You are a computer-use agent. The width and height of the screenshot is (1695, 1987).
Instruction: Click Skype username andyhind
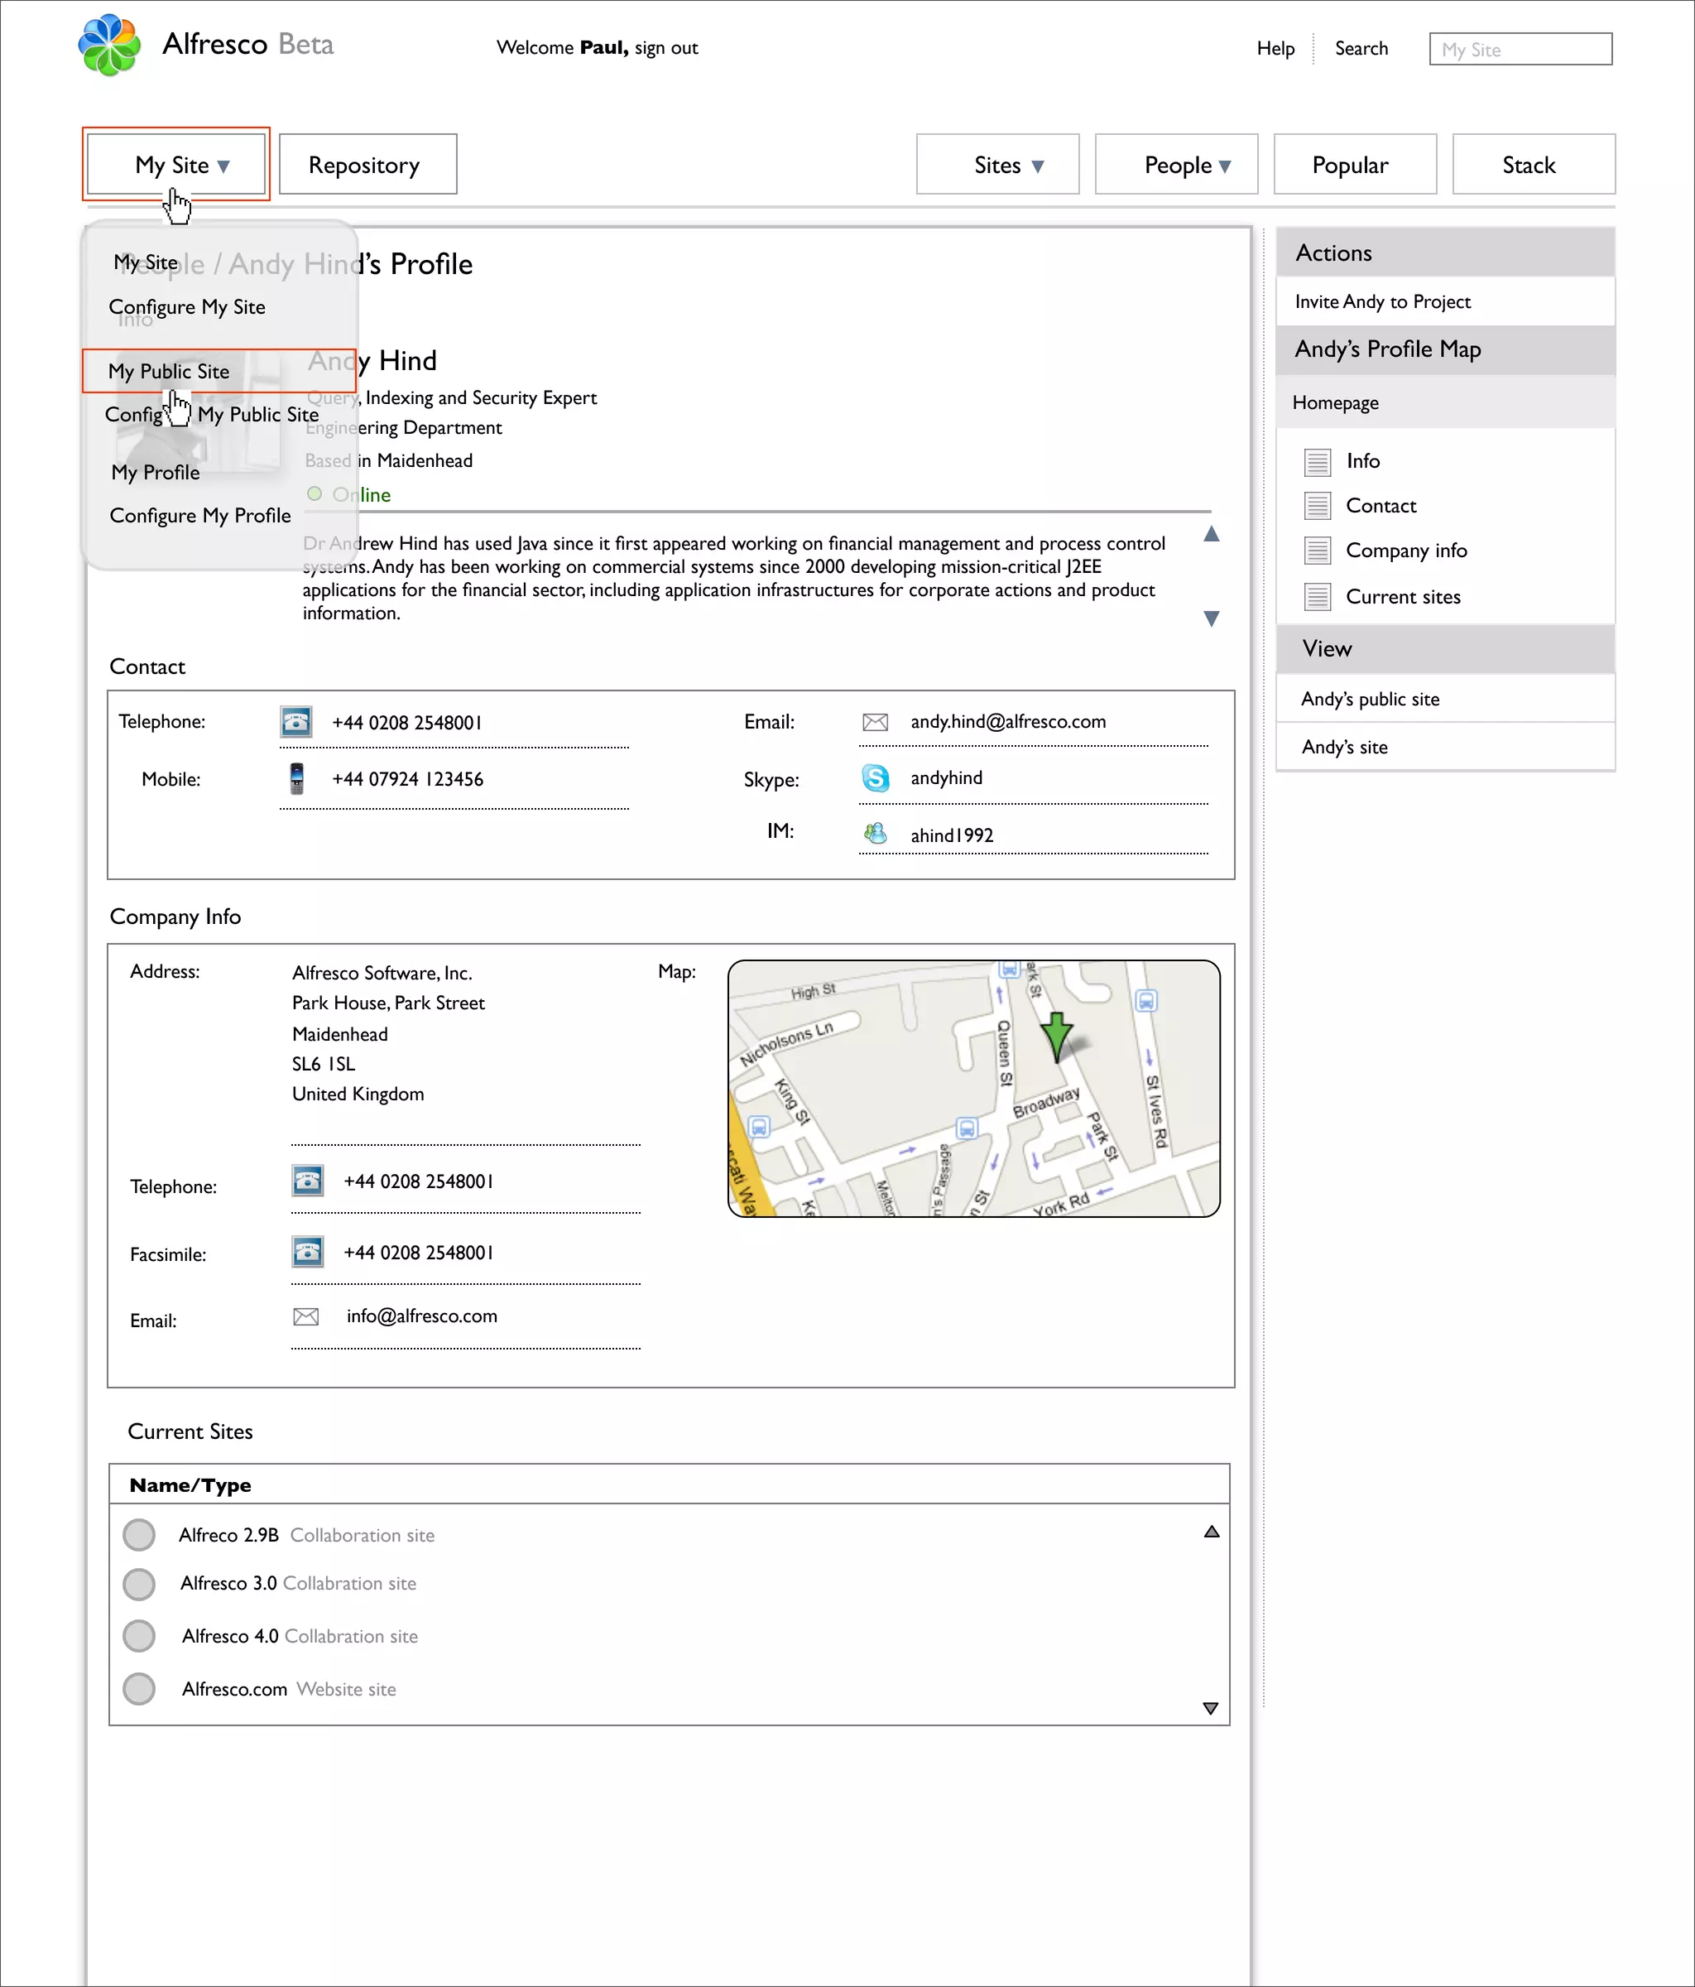click(946, 777)
